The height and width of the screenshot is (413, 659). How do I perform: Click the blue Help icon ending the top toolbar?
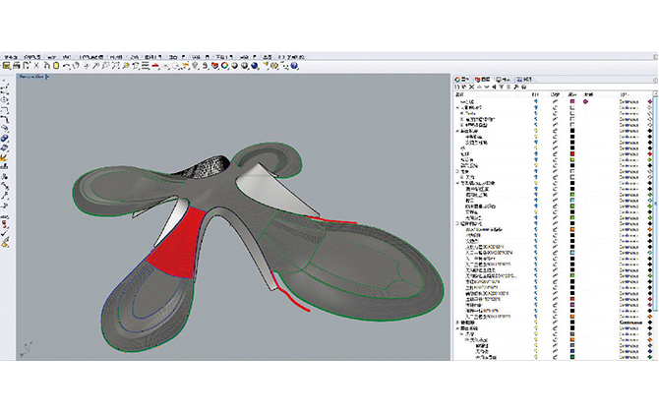point(296,67)
